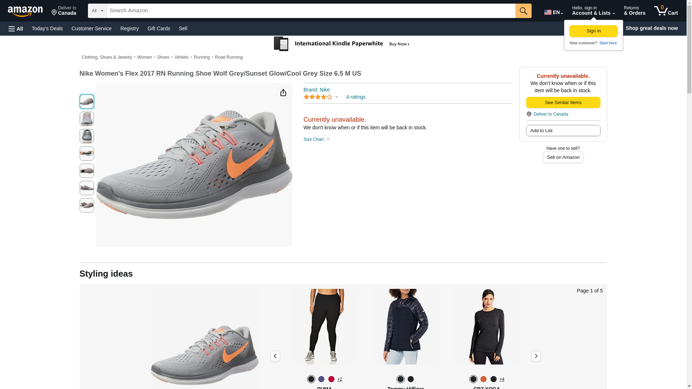Screen dimensions: 692x389
Task: Click the 4 ratings link
Action: [x=355, y=97]
